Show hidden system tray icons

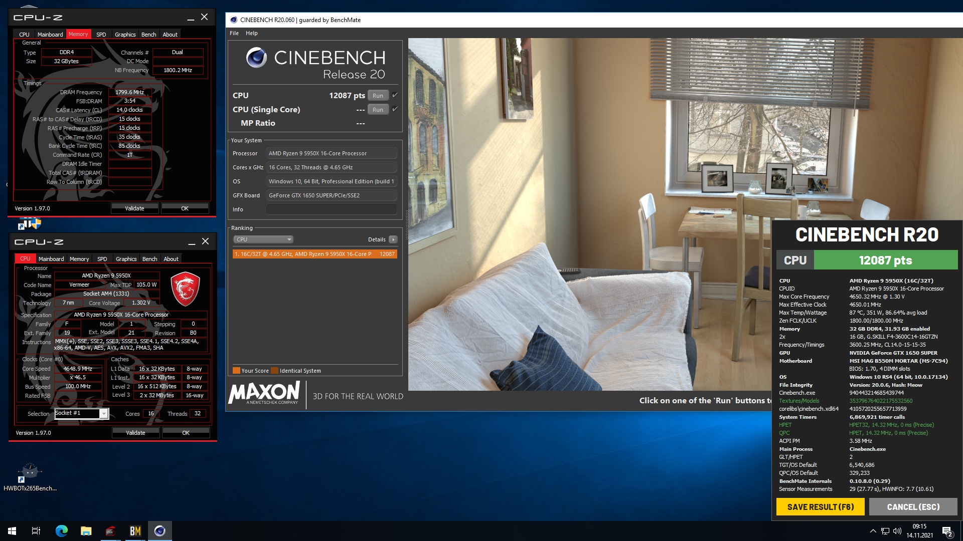pos(873,531)
